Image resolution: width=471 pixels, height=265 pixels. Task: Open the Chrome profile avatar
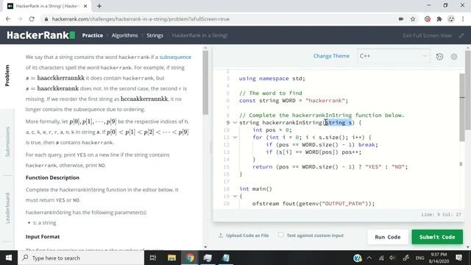[x=451, y=19]
